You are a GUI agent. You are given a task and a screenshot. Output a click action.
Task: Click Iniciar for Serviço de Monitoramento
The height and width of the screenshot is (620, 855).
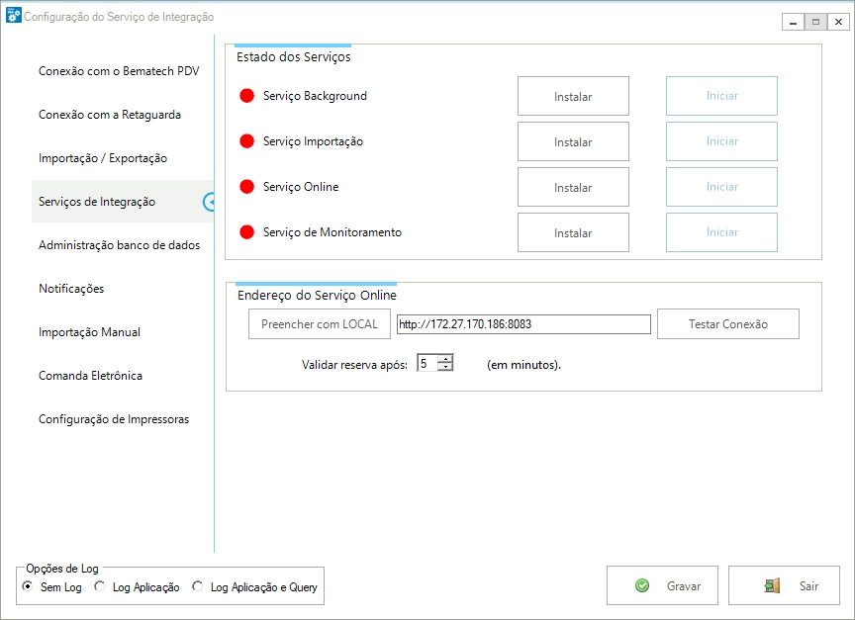(x=722, y=232)
